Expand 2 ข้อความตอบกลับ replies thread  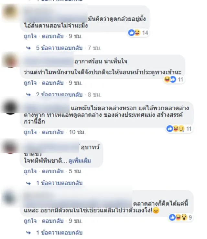click(x=59, y=95)
